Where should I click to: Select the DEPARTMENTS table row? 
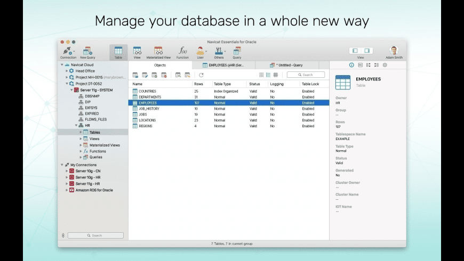pos(229,97)
